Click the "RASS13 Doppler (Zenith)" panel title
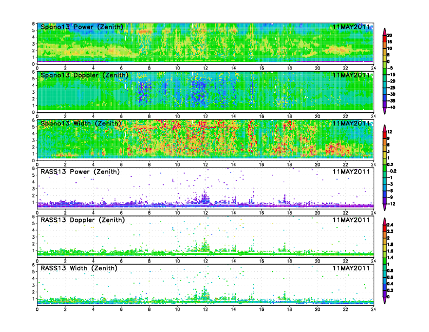Screen dimensions: 429x332 [83, 220]
